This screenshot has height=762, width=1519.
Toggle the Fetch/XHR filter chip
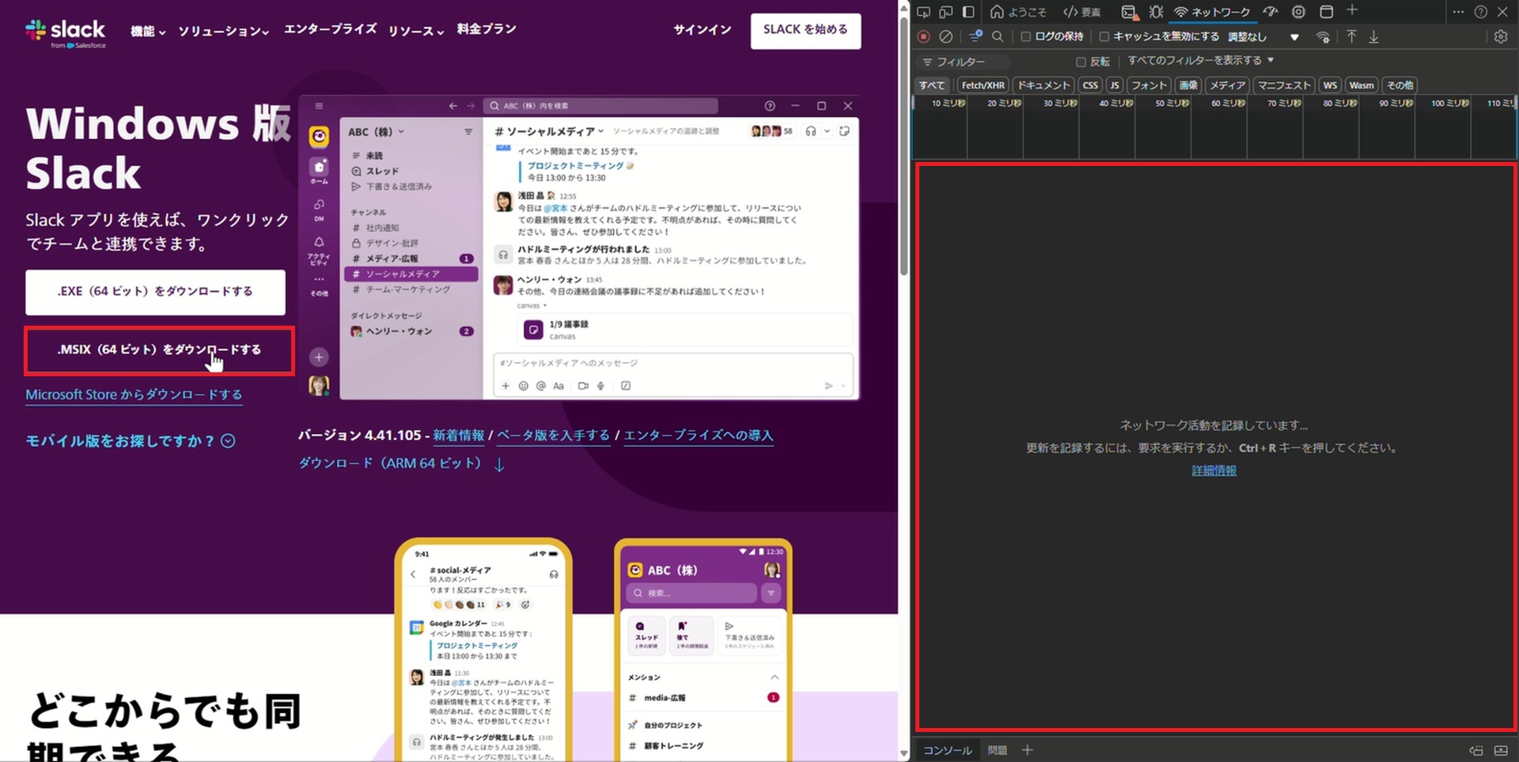click(x=983, y=85)
